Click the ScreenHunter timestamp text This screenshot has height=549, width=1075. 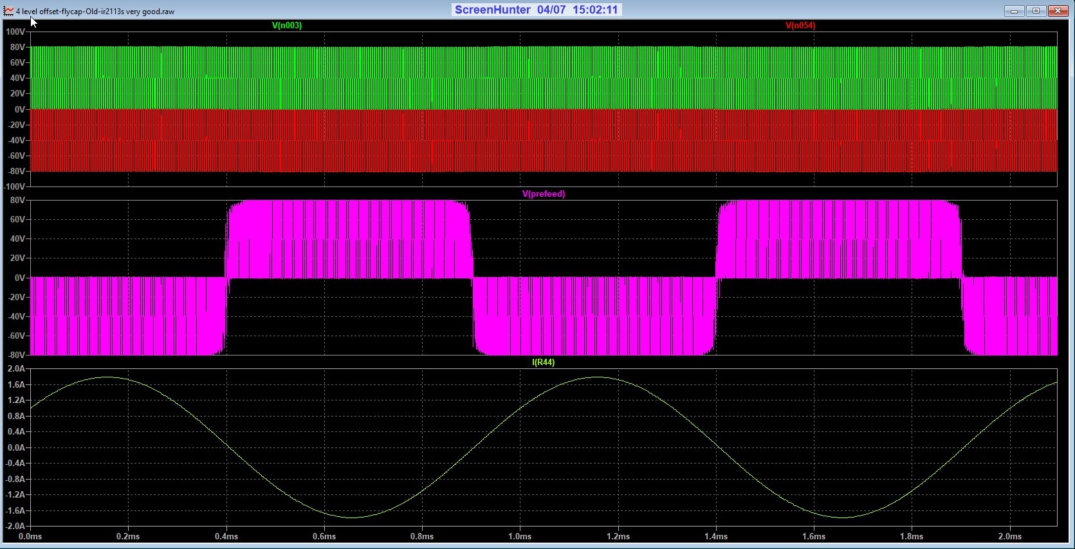click(x=536, y=10)
